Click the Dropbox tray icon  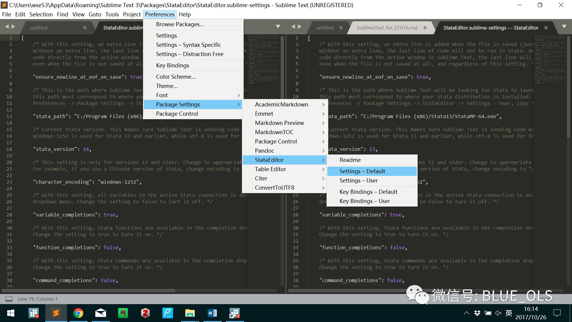477,313
